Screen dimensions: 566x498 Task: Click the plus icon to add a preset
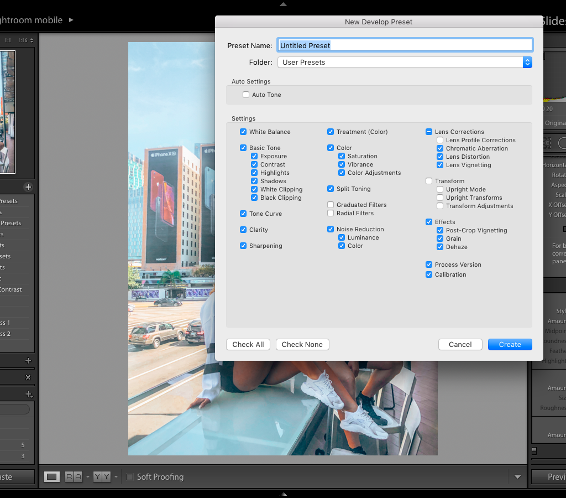coord(28,187)
